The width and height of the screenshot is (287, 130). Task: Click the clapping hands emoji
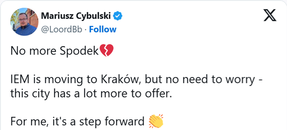(x=156, y=121)
